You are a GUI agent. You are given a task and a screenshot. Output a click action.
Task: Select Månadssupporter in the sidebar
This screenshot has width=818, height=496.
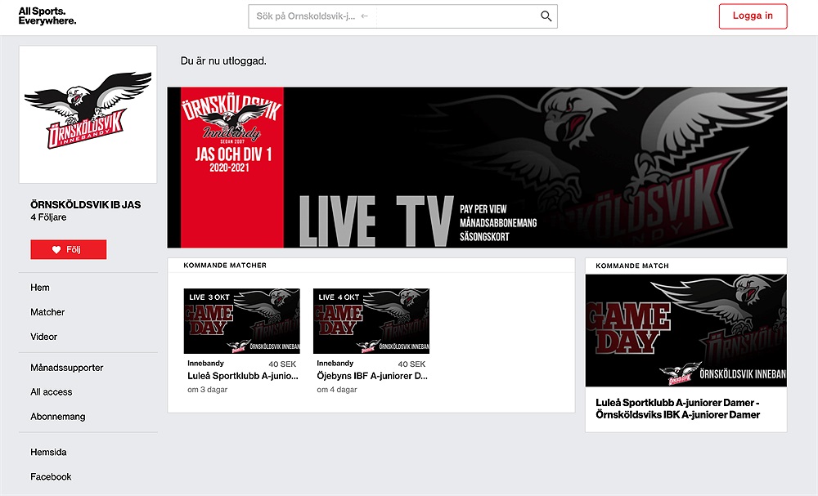[x=67, y=368]
